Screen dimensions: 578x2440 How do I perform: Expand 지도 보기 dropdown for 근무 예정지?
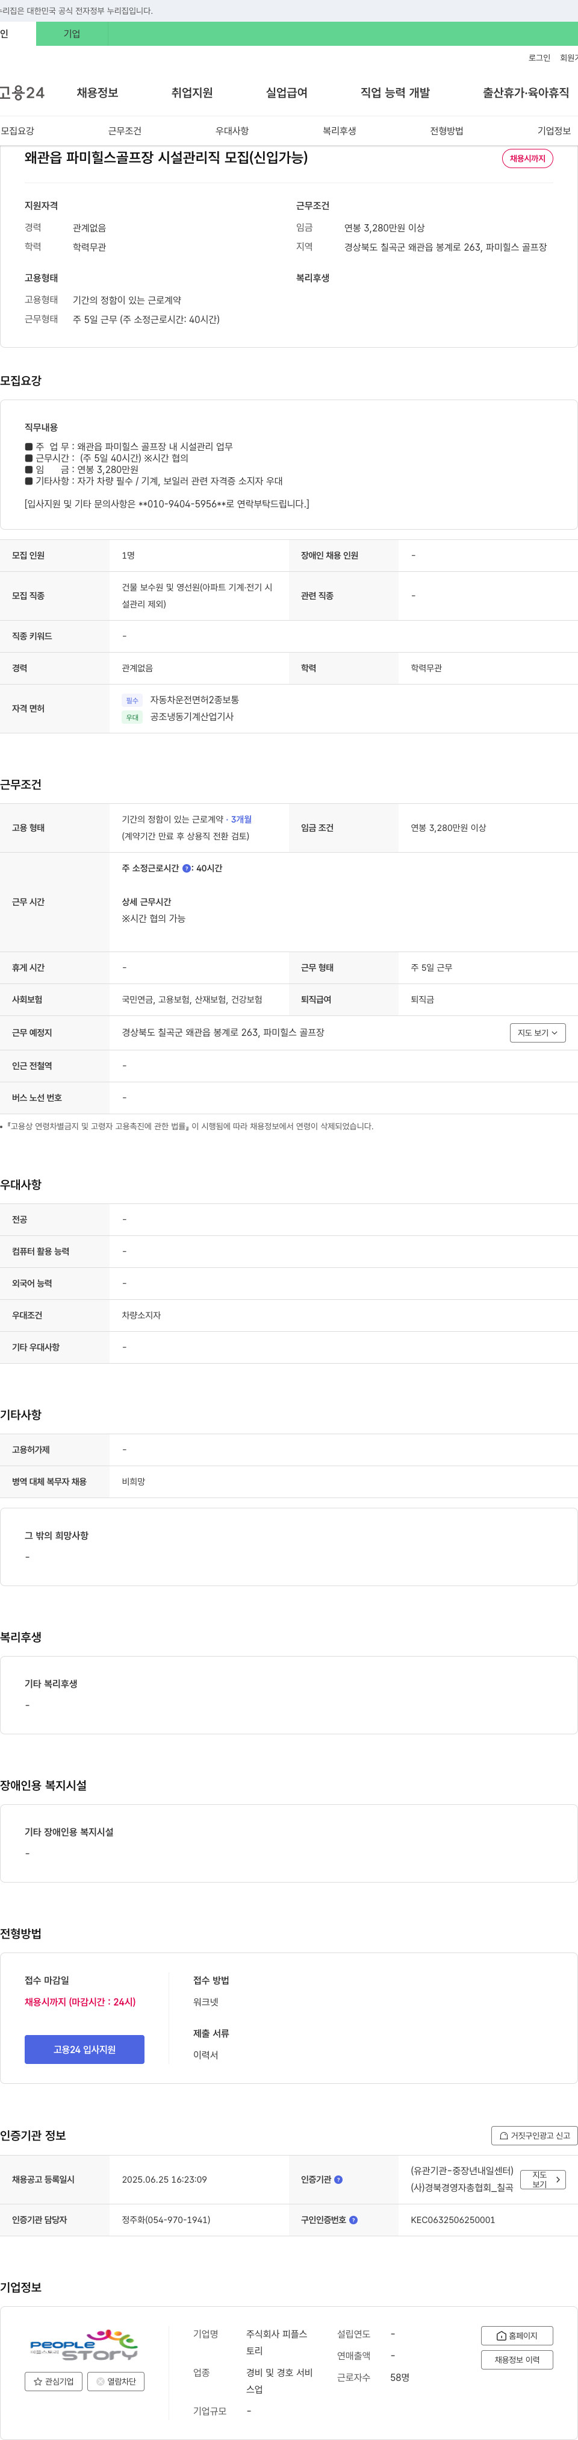537,1032
